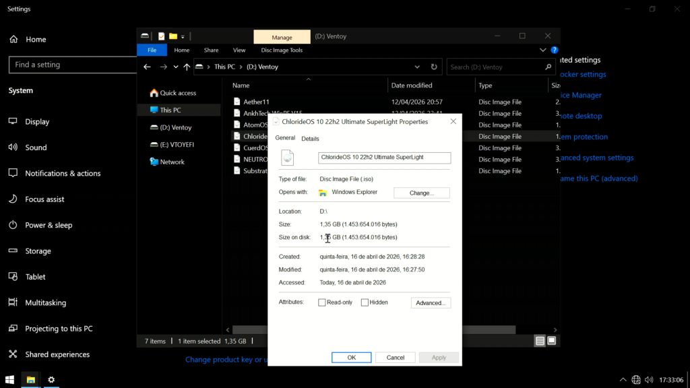Click the network globe tray icon
The image size is (690, 388).
(x=636, y=380)
